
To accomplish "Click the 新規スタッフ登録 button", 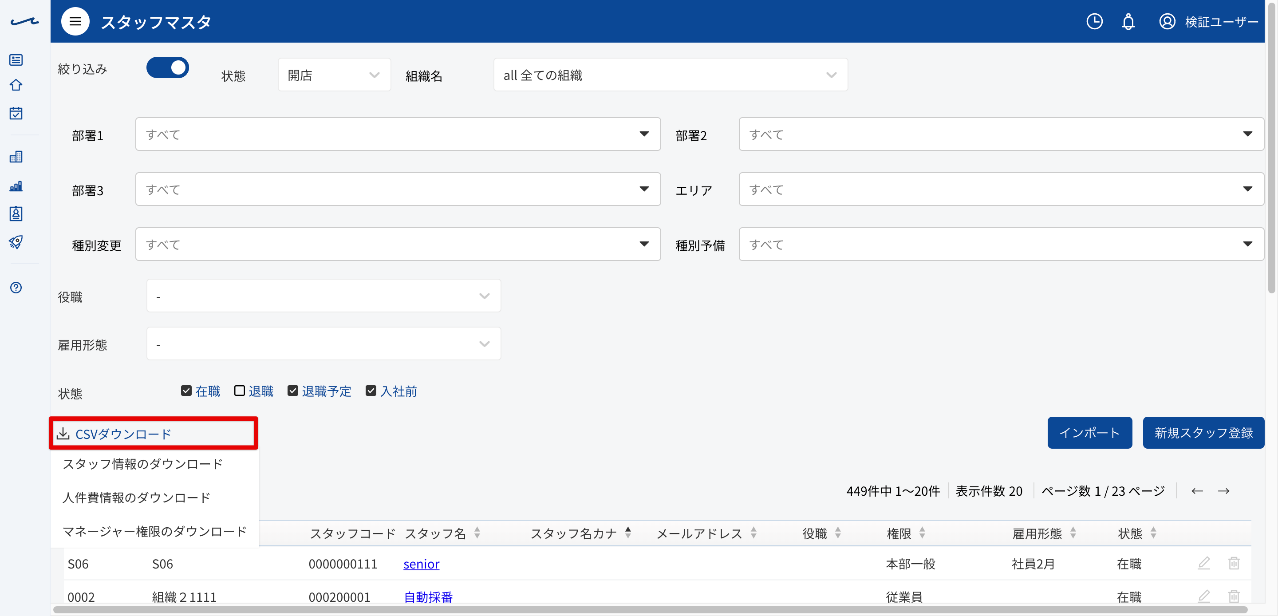I will (x=1203, y=433).
